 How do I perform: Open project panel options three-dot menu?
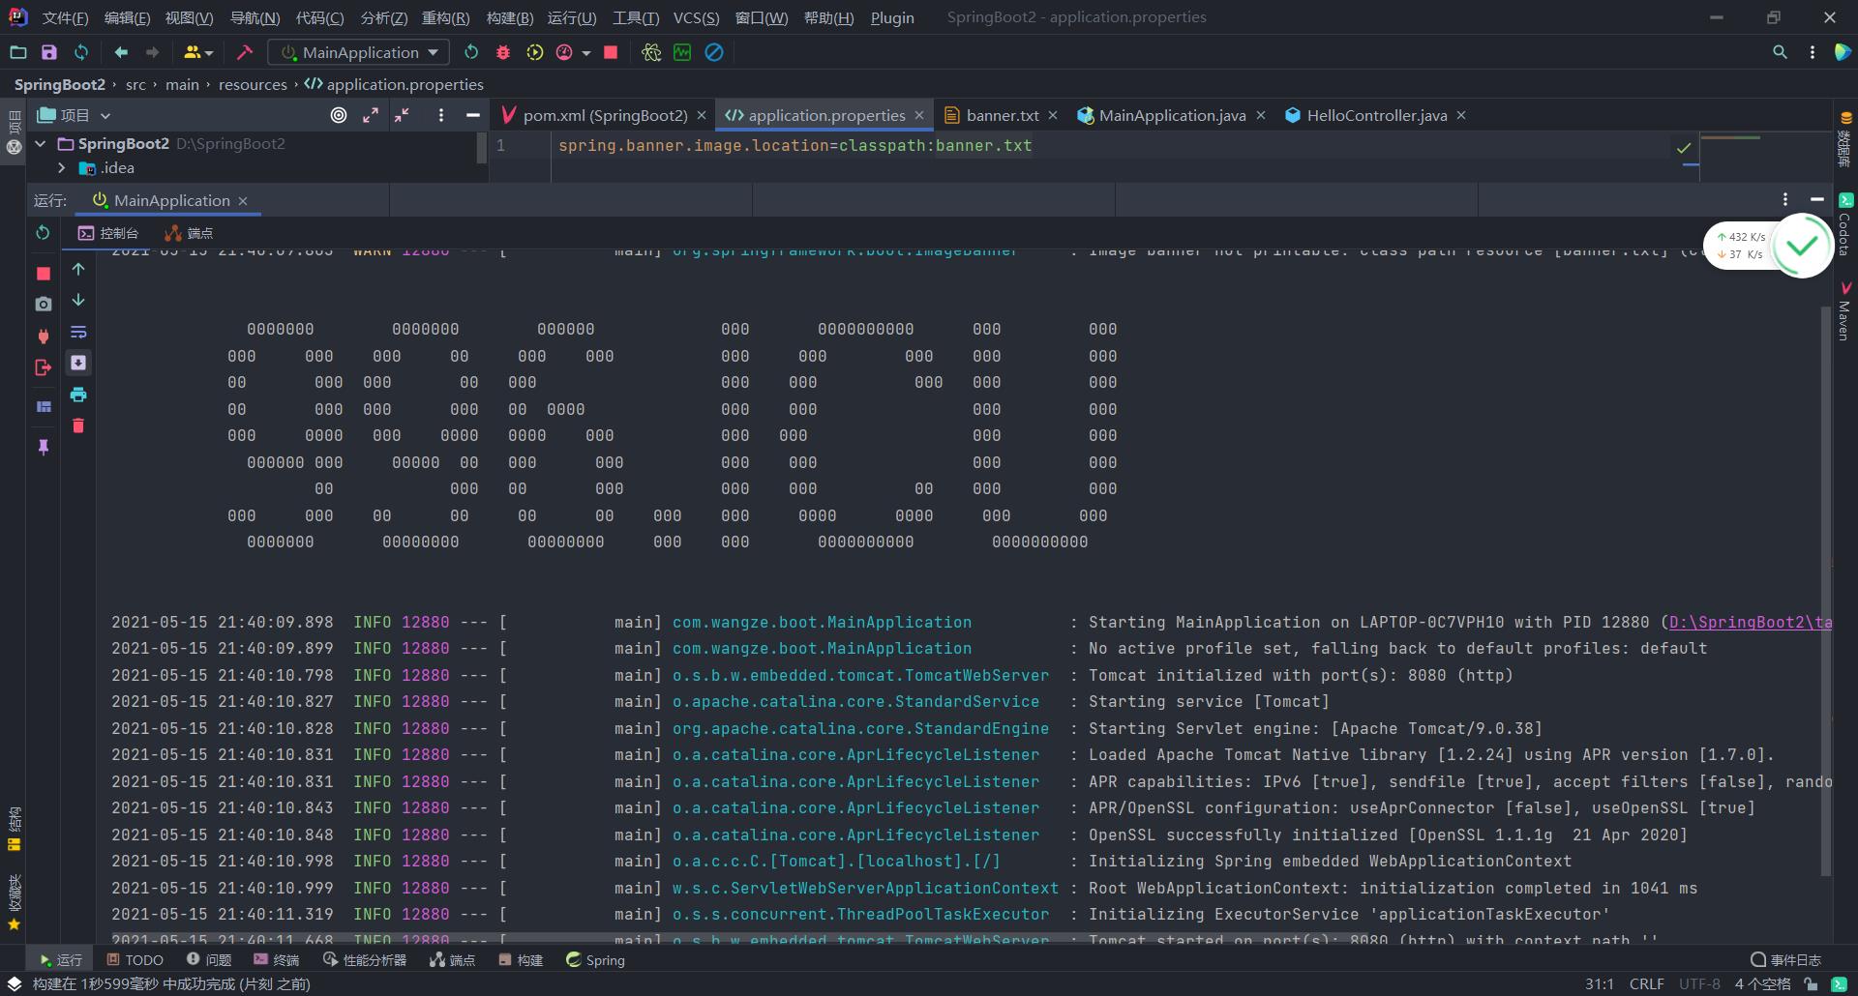pyautogui.click(x=441, y=115)
